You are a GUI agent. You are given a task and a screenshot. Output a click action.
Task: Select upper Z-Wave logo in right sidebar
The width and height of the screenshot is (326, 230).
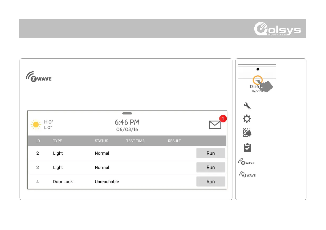(246, 162)
